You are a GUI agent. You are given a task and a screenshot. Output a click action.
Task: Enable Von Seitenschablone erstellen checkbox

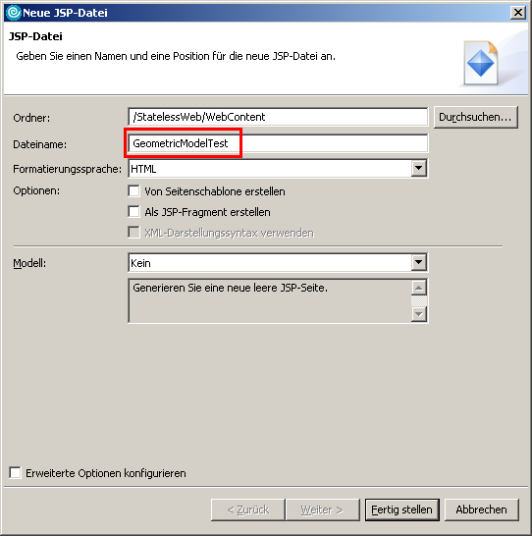pyautogui.click(x=133, y=190)
